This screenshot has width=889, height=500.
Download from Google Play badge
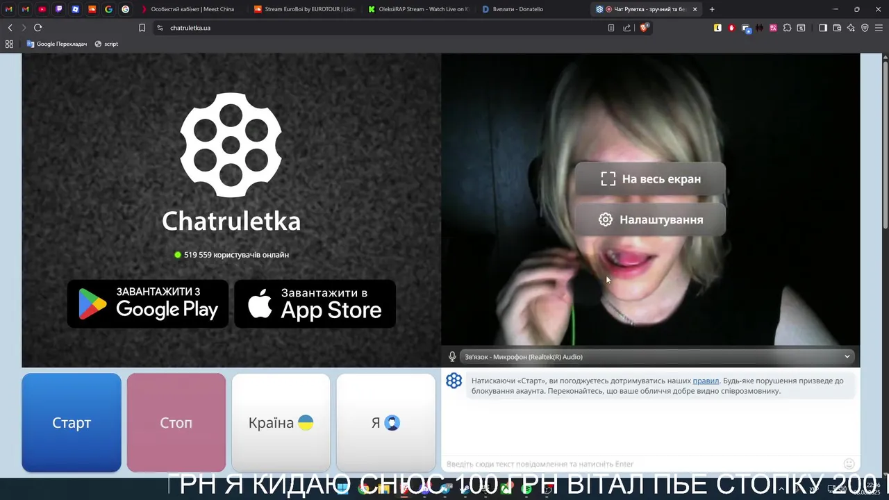click(148, 304)
